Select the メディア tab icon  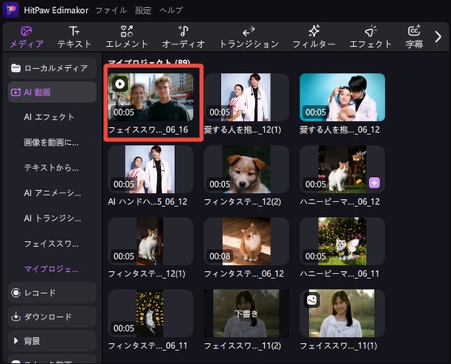pyautogui.click(x=27, y=31)
